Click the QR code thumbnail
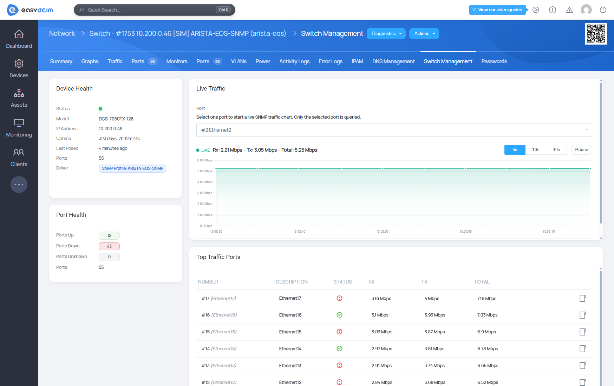 (x=596, y=34)
